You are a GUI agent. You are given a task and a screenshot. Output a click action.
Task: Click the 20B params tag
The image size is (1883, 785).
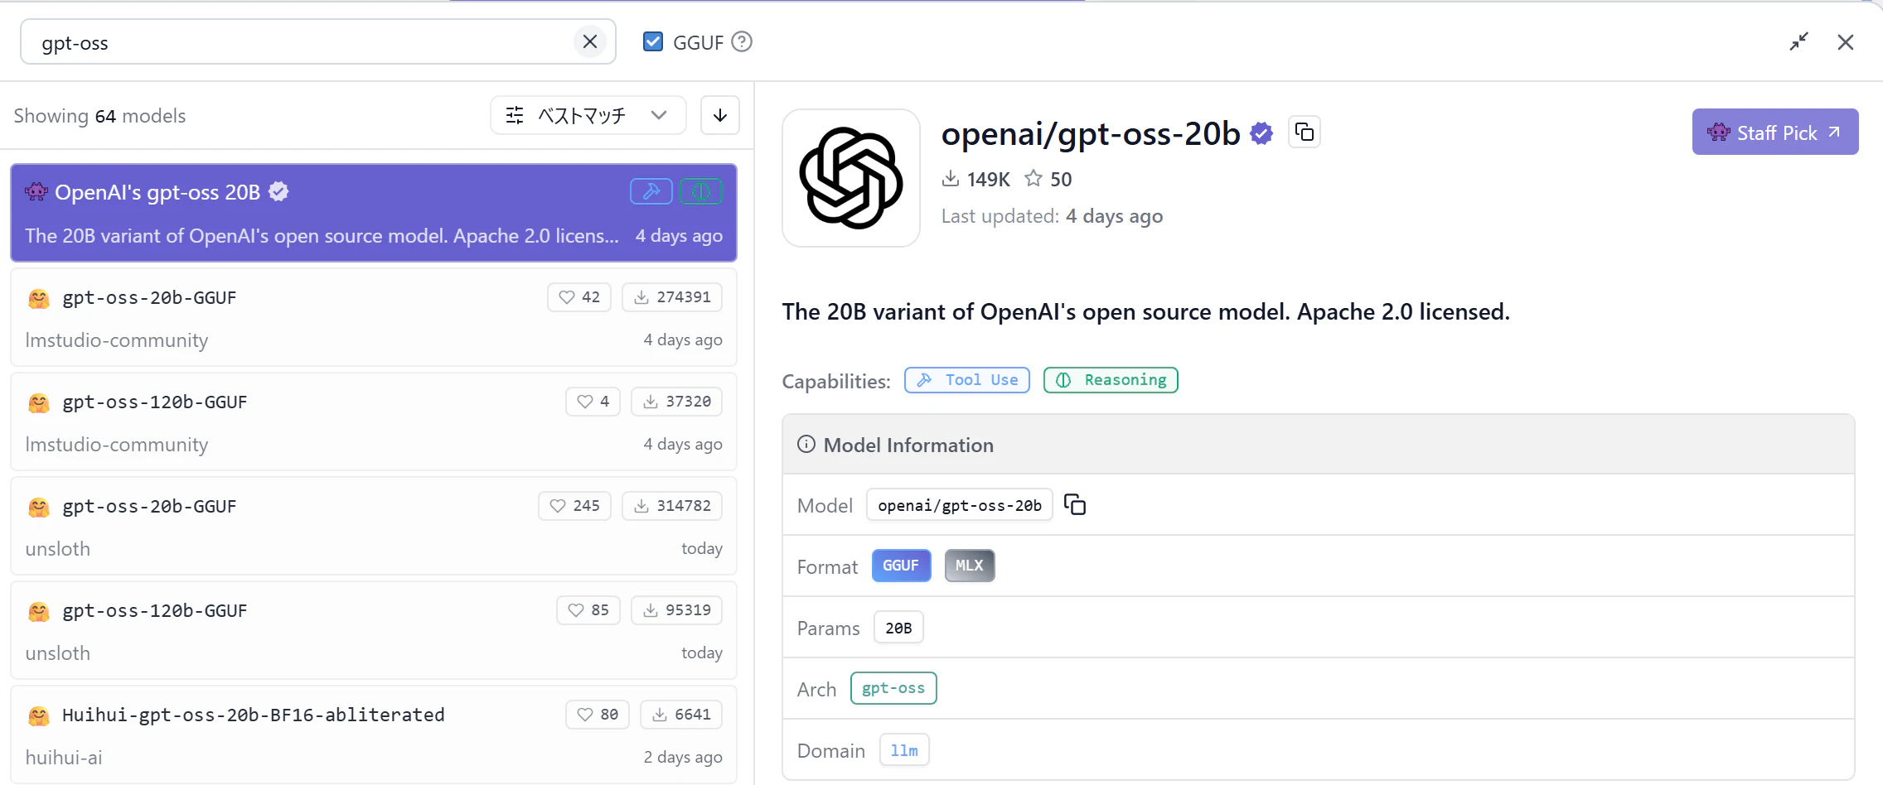[x=898, y=628]
